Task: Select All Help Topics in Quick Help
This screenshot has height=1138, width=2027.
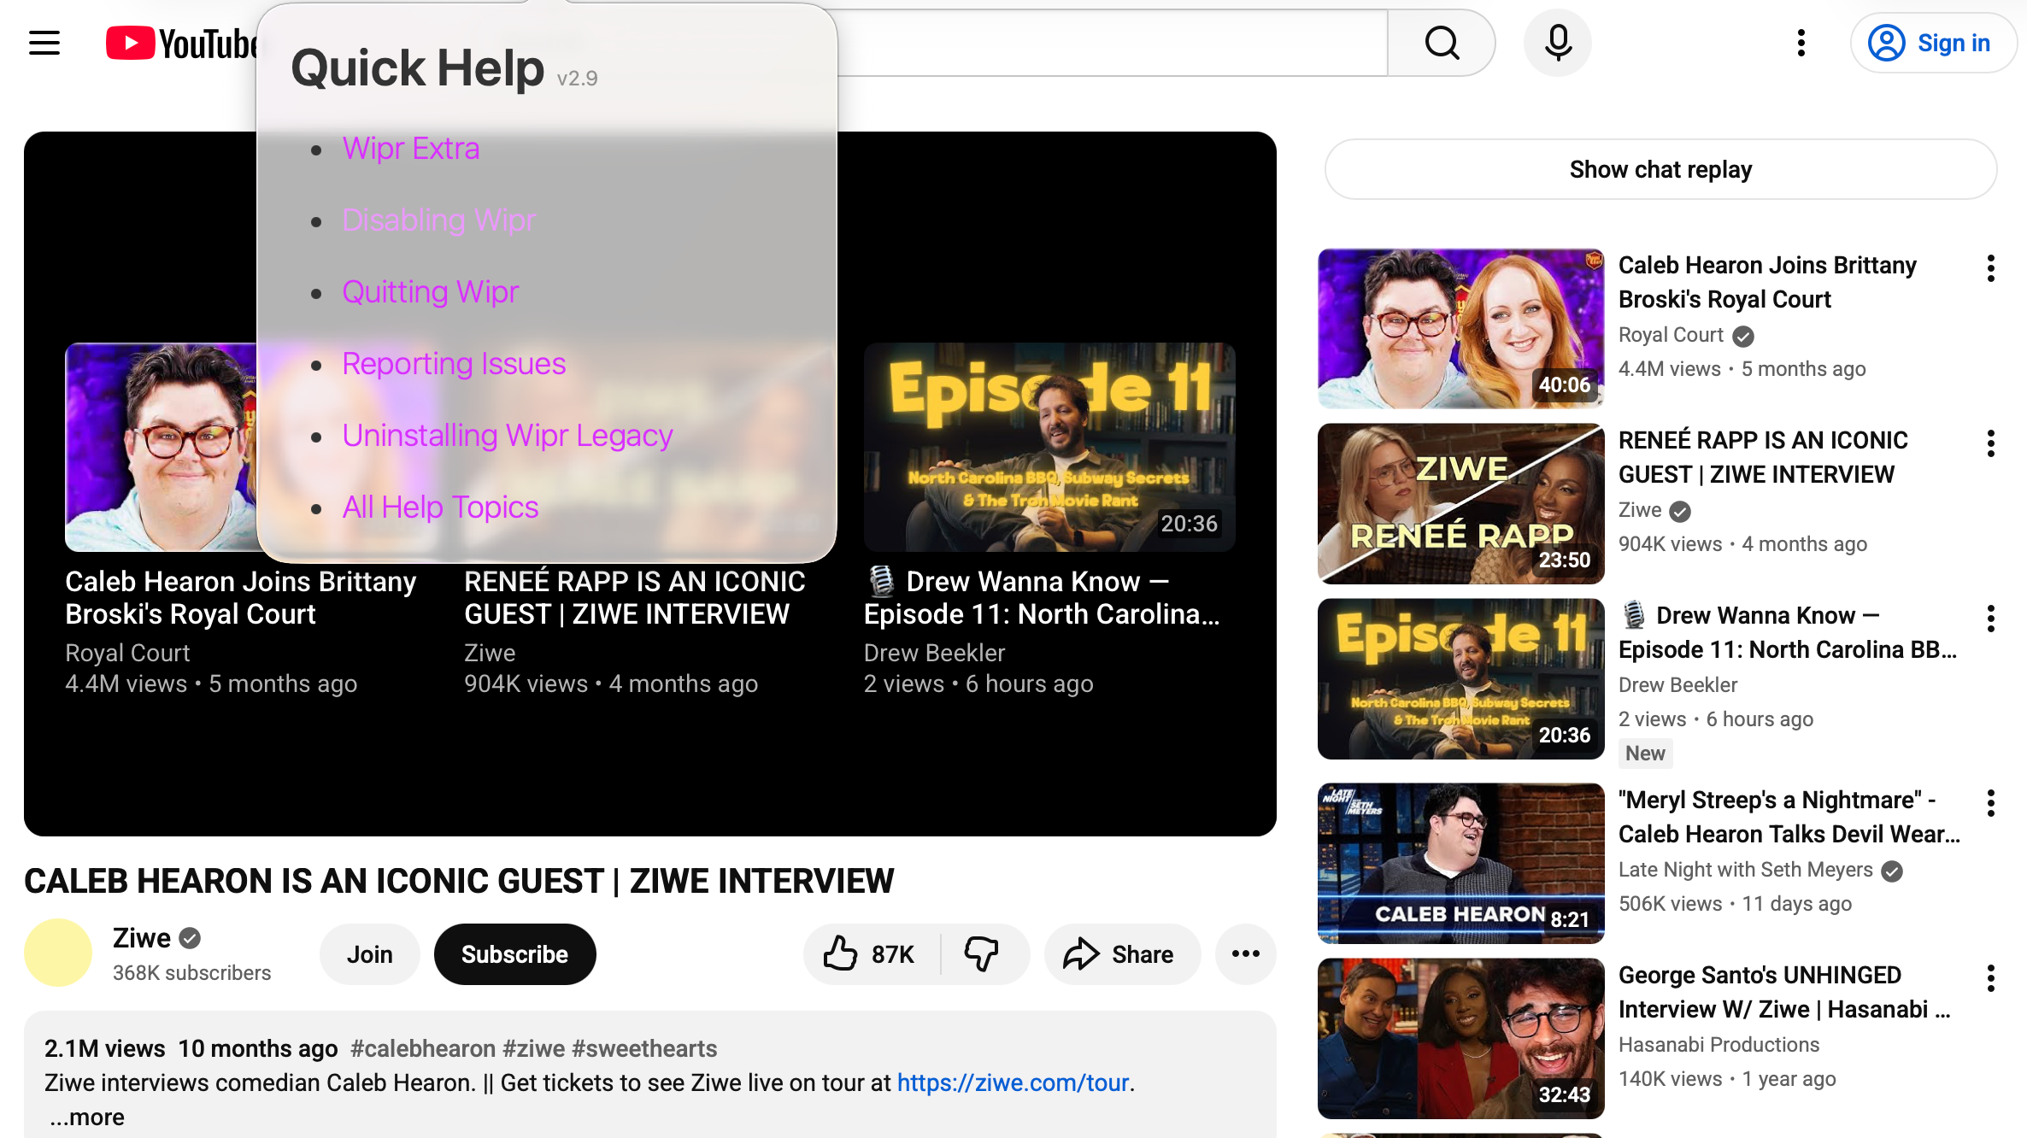Action: pyautogui.click(x=440, y=507)
